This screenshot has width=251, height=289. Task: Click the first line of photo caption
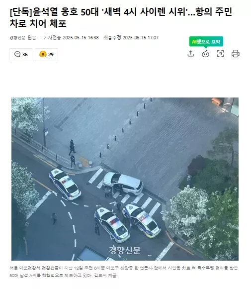[124, 268]
